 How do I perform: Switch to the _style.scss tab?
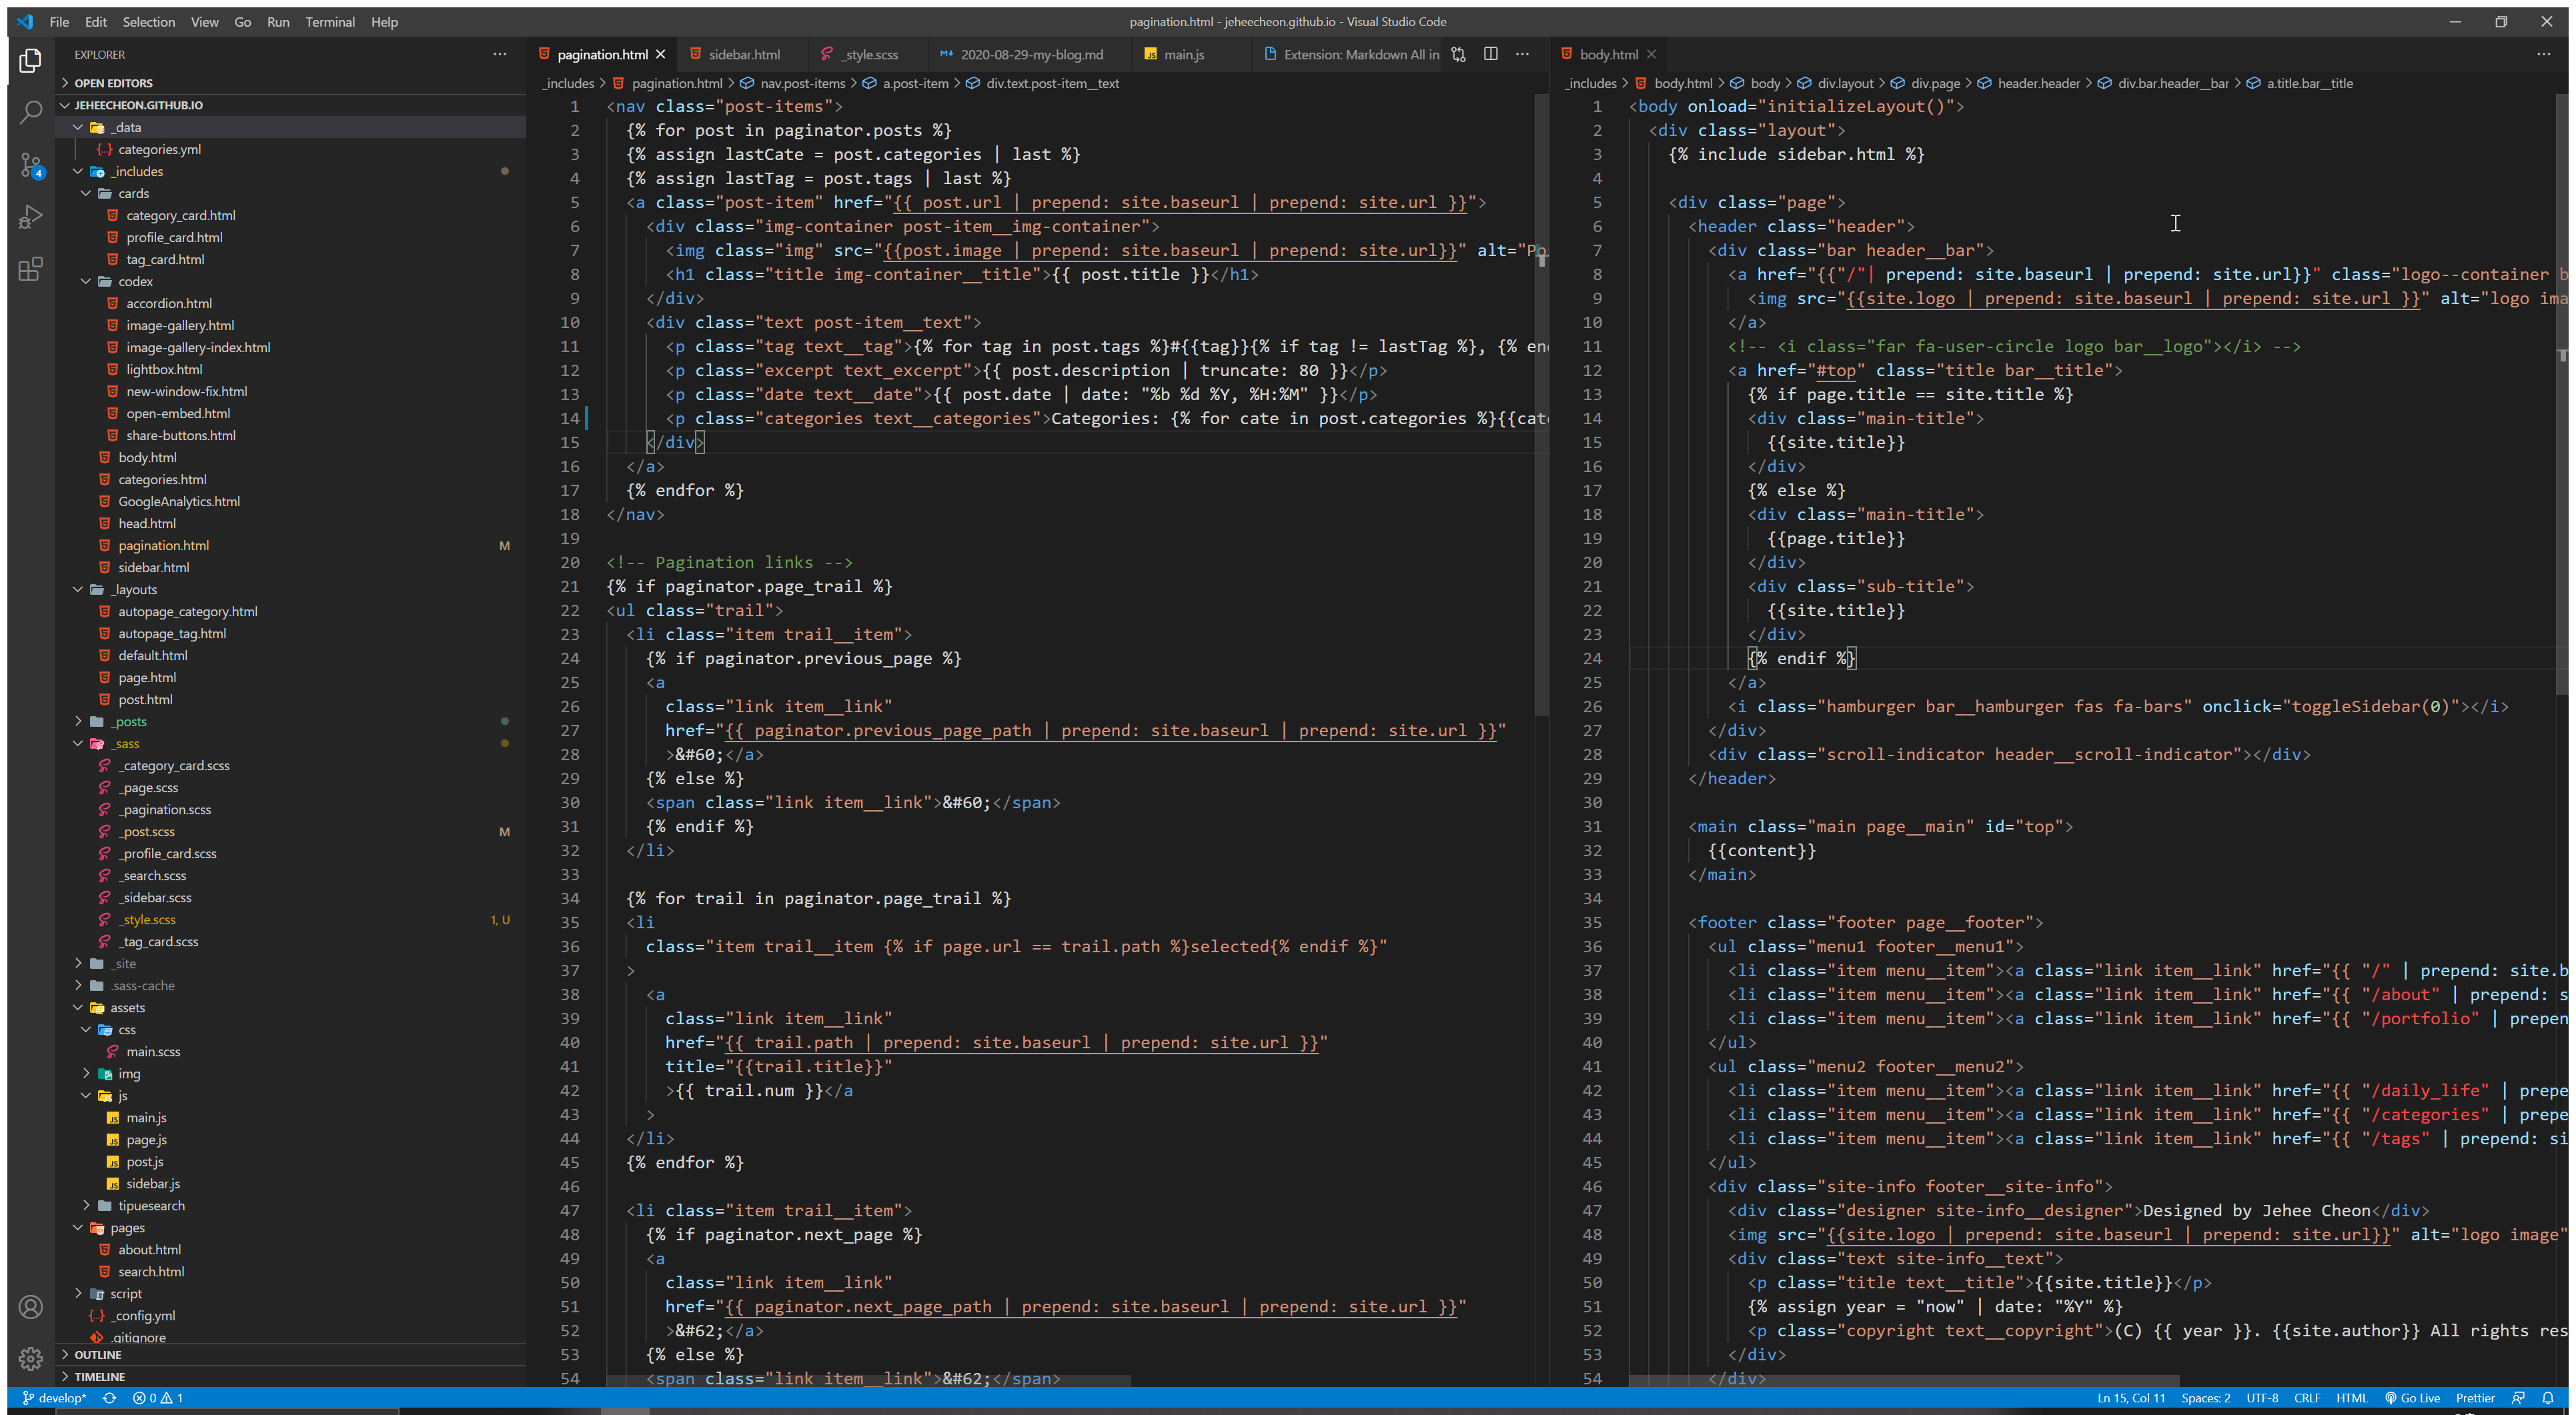[x=870, y=54]
